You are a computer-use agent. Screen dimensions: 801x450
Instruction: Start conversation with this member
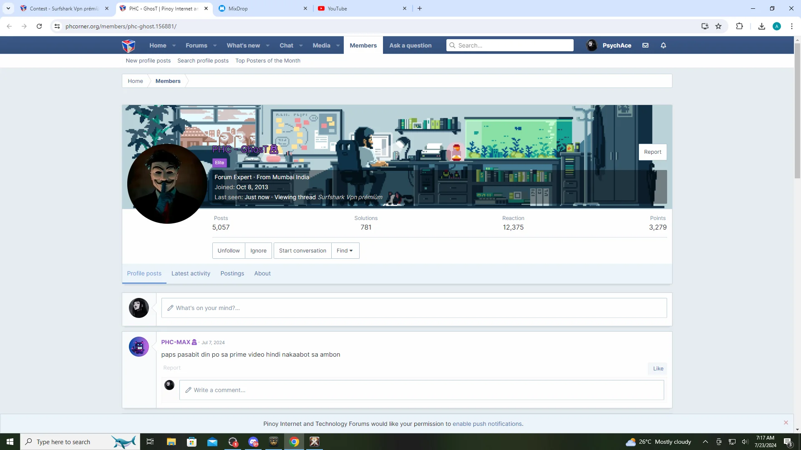coord(302,250)
